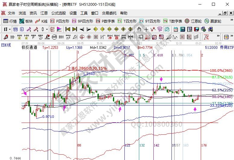The height and width of the screenshot is (160, 234).
Task: Open the 公式选股 menu
Action: pos(58,13)
